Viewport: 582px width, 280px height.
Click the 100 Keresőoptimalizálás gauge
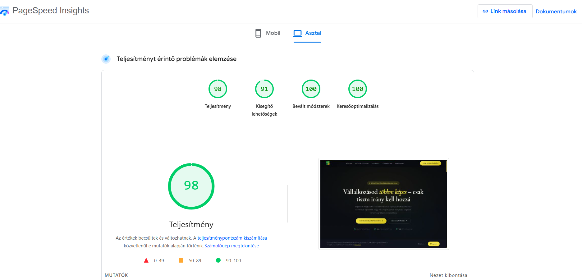[x=358, y=89]
